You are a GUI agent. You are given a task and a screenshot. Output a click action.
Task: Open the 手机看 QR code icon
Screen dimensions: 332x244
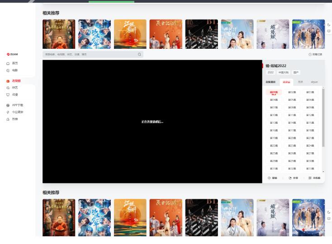(x=310, y=178)
